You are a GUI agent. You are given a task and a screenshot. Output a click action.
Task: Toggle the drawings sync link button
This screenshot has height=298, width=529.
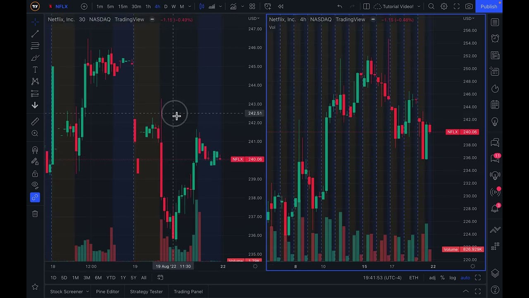35,197
